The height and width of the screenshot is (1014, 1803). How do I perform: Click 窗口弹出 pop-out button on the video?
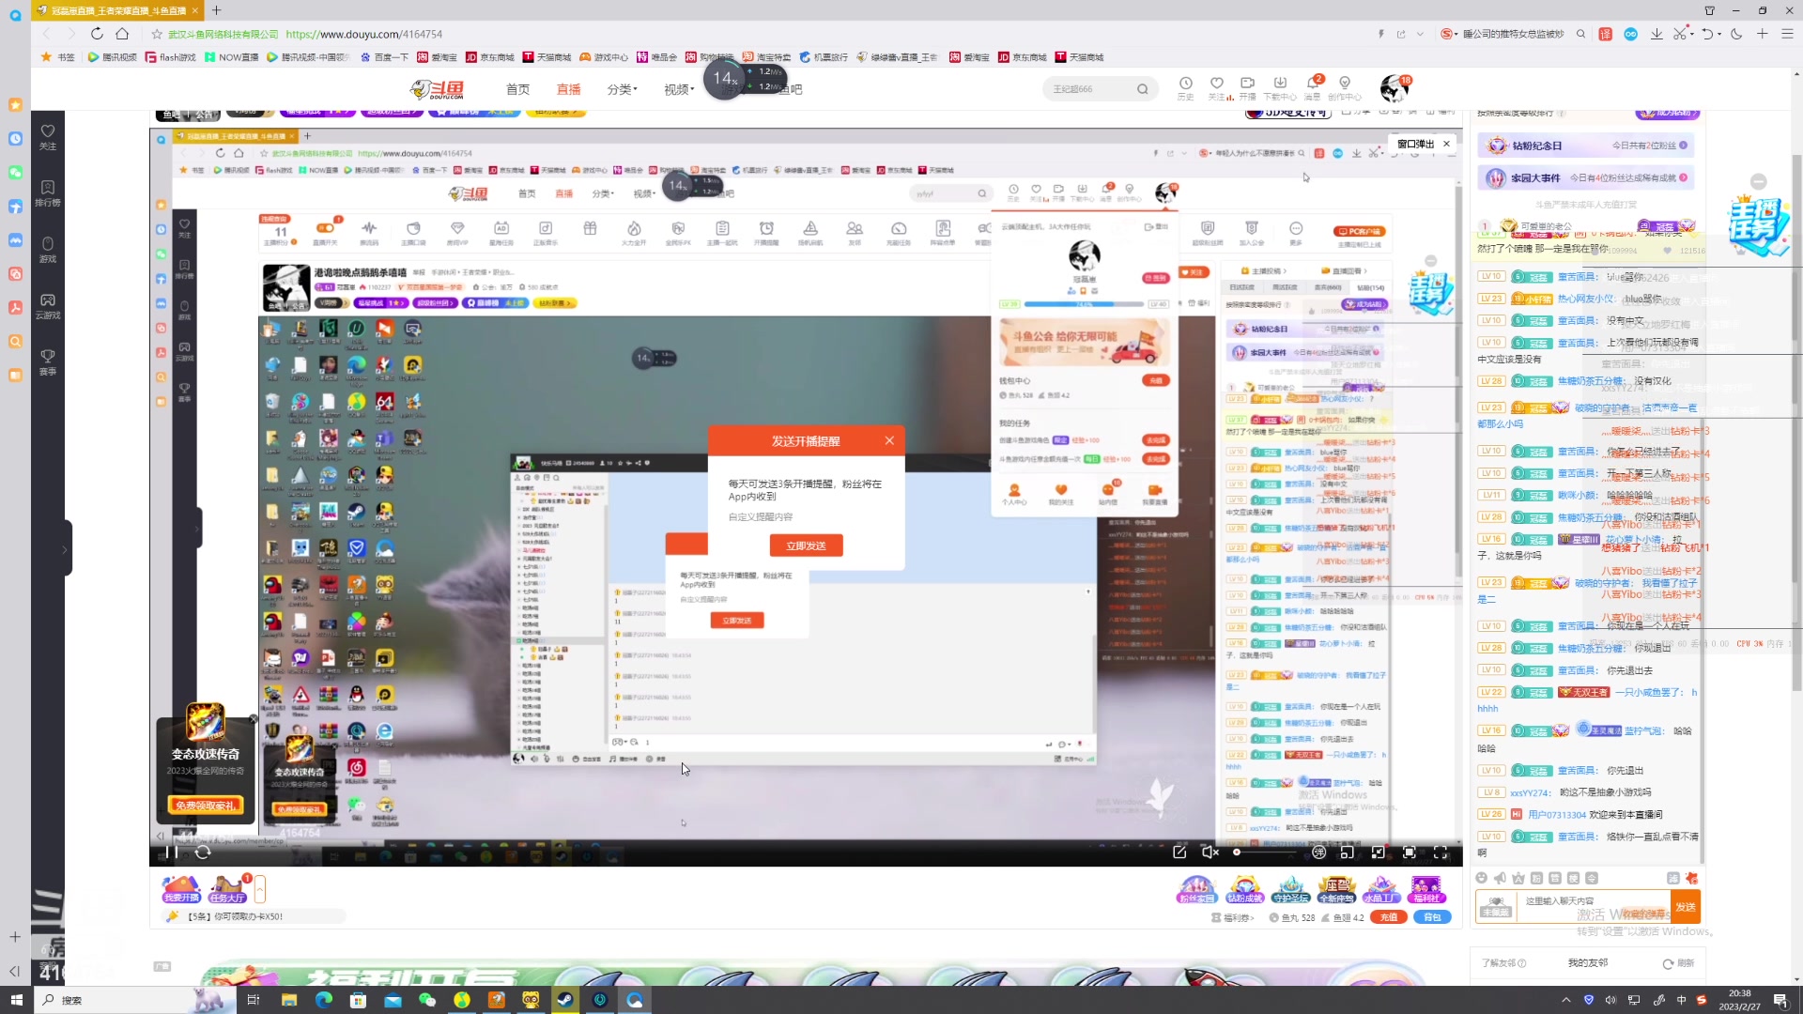(x=1415, y=144)
